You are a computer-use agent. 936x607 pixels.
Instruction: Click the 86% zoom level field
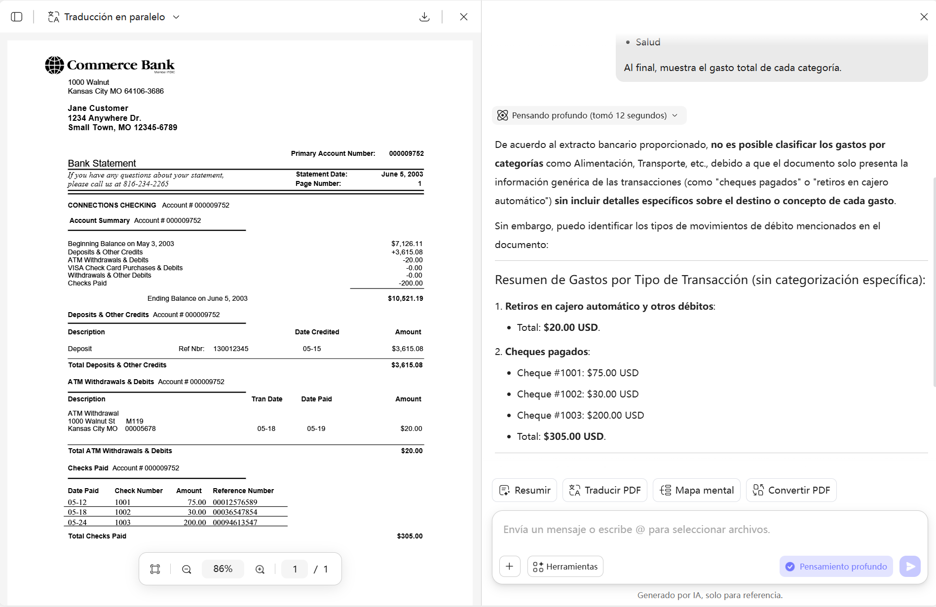pyautogui.click(x=223, y=569)
